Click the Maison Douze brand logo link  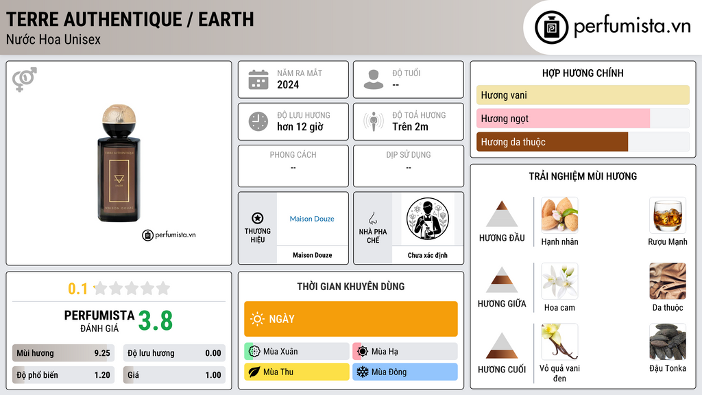click(x=312, y=219)
